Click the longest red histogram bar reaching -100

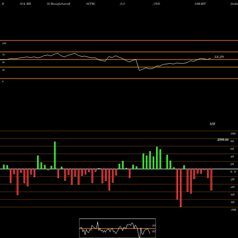180,188
